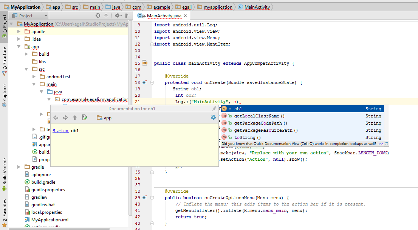Open Project panel settings gear menu
The image size is (418, 230).
pyautogui.click(x=118, y=16)
